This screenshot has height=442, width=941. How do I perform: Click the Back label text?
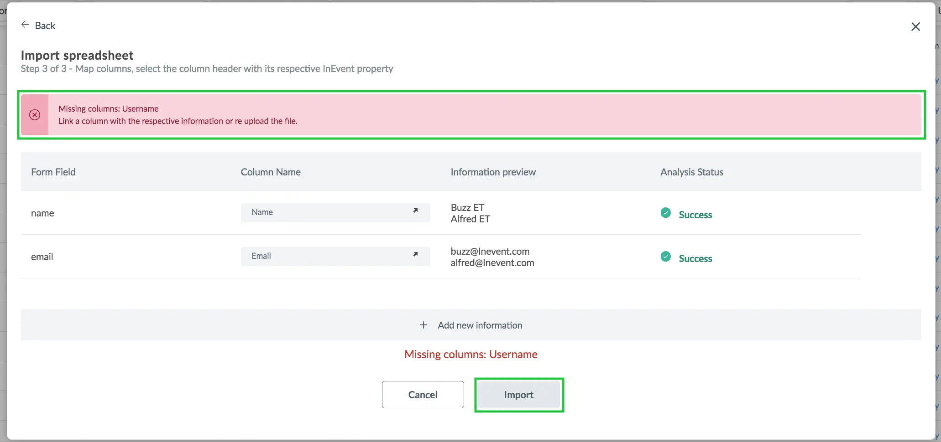click(45, 26)
